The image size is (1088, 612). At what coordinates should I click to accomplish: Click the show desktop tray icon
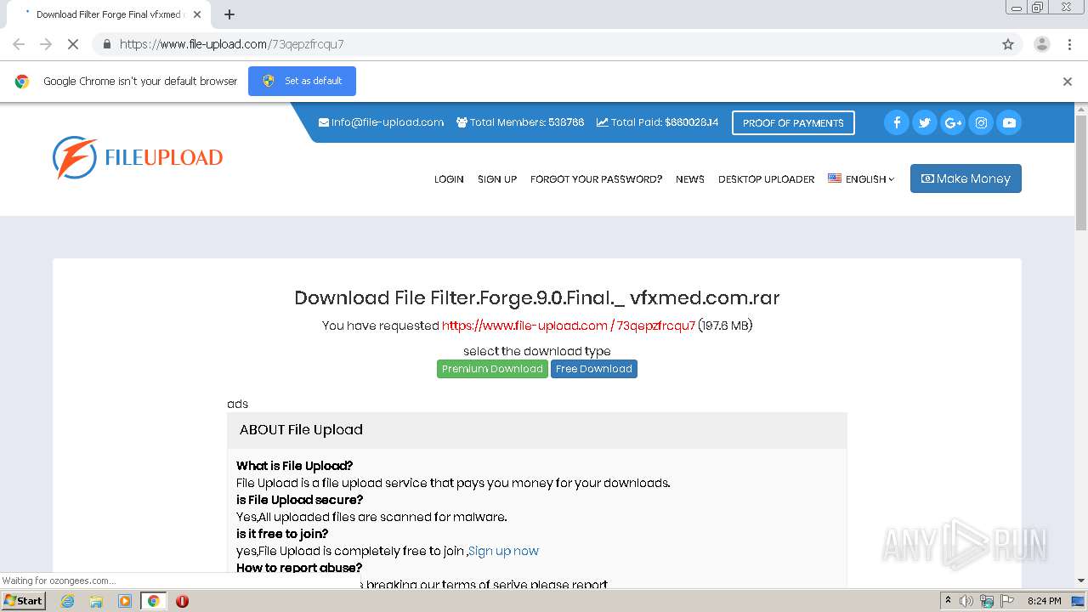tap(1078, 601)
